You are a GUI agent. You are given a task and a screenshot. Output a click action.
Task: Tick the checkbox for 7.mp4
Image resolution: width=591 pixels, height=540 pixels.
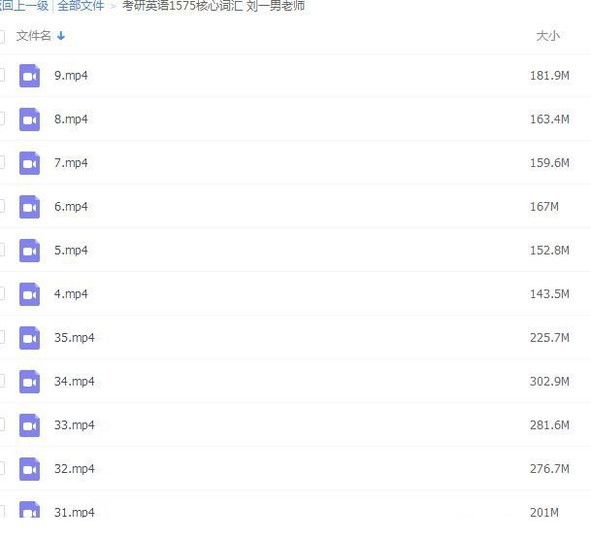(x=2, y=162)
